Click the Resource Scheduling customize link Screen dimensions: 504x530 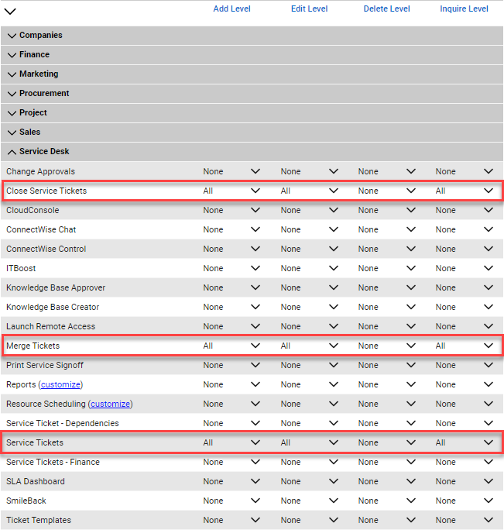click(109, 404)
